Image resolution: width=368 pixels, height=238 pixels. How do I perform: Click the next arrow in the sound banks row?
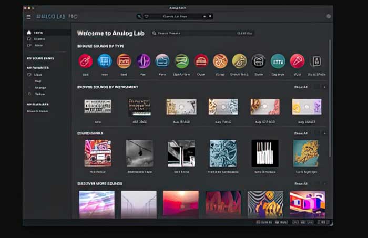pos(324,133)
